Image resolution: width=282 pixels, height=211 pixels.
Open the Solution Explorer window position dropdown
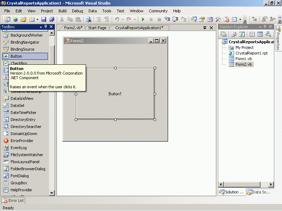tap(260, 27)
